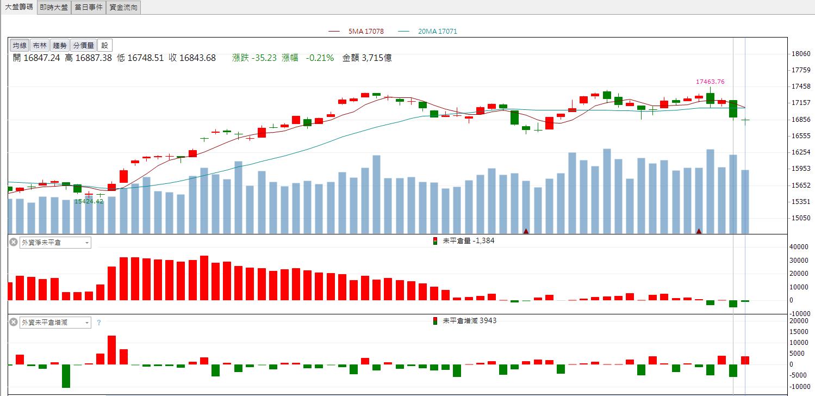
Task: Click the pink 17463.76 high price label
Action: click(710, 82)
